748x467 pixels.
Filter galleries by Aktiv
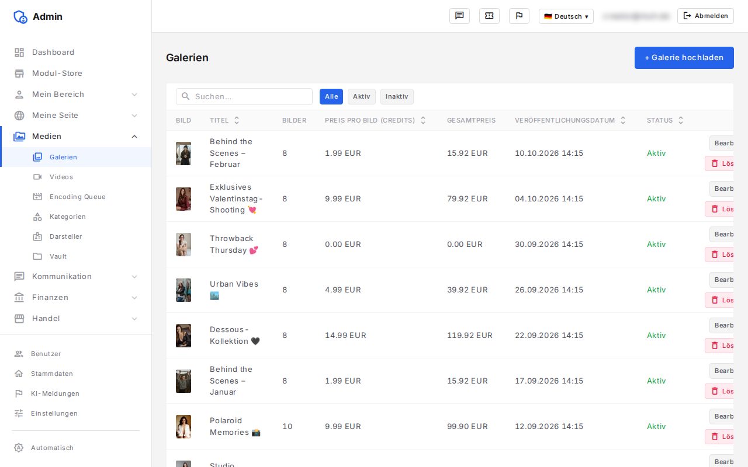(x=362, y=97)
